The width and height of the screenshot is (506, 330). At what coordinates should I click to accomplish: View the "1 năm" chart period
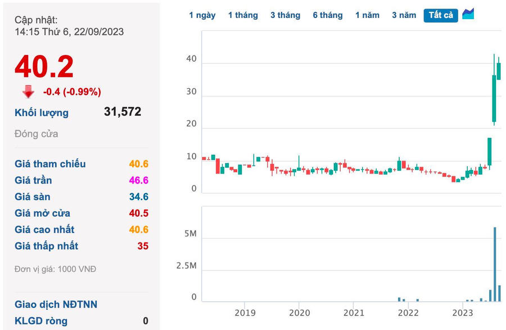click(367, 15)
